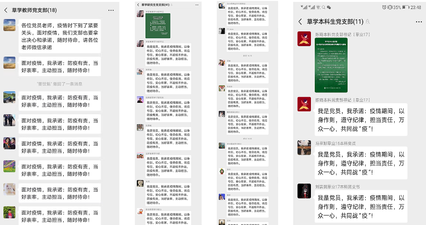Image resolution: width=426 pixels, height=225 pixels.
Task: Tap sender name 刘雷园草业17本科团支书
Action: click(x=338, y=186)
